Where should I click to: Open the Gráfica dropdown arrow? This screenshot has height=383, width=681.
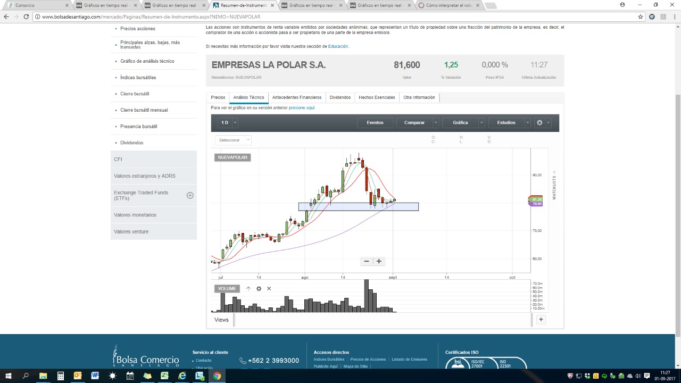[482, 123]
